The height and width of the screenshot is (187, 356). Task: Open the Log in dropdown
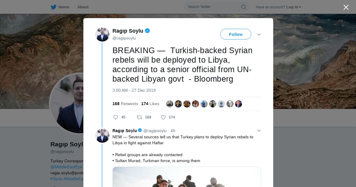[x=294, y=7]
